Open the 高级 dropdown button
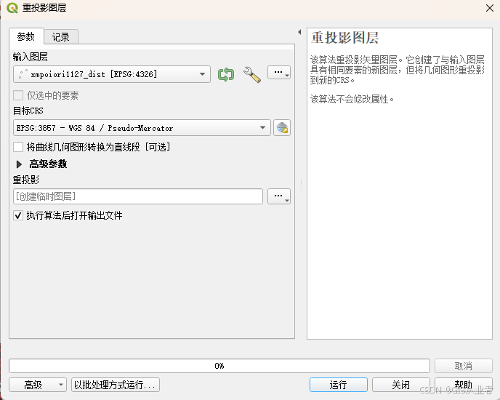This screenshot has width=500, height=400. [38, 385]
